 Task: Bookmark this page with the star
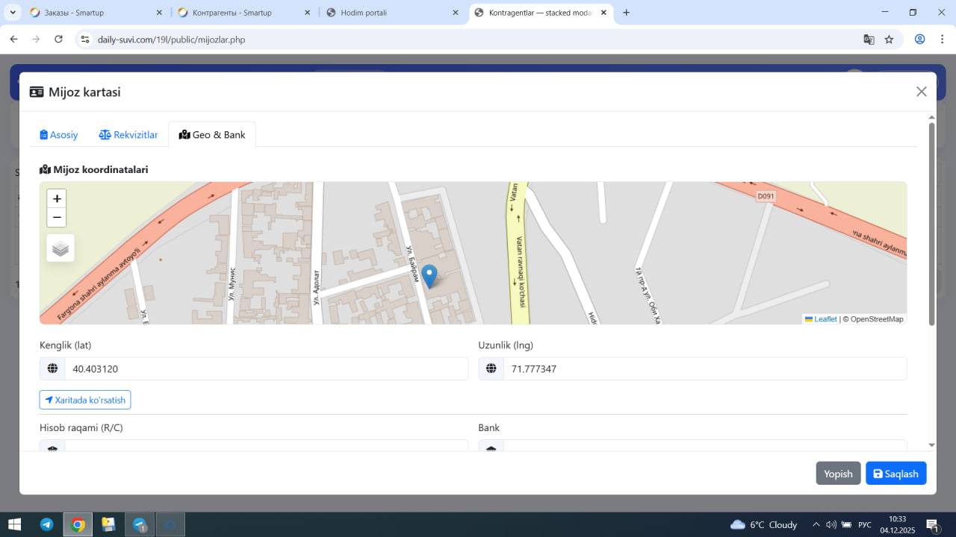tap(889, 40)
